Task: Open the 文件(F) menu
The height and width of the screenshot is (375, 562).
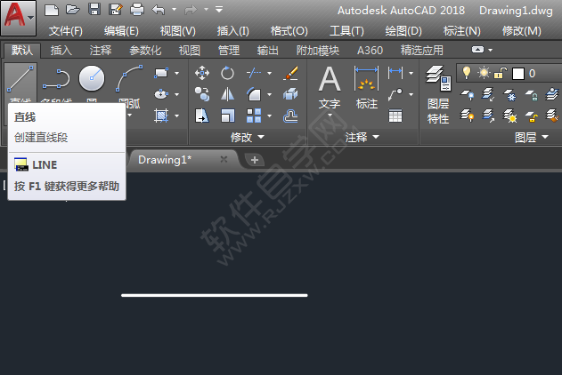Action: [66, 31]
